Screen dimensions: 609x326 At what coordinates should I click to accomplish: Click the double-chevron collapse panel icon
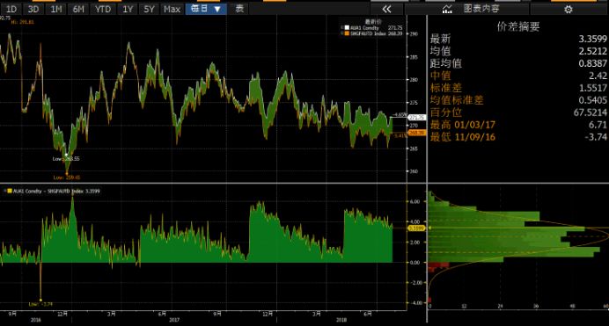(x=386, y=10)
